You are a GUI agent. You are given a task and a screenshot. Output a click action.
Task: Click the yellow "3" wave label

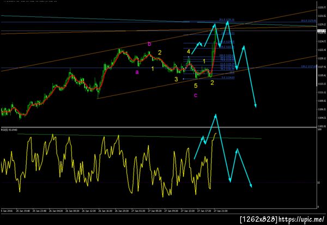coord(176,79)
